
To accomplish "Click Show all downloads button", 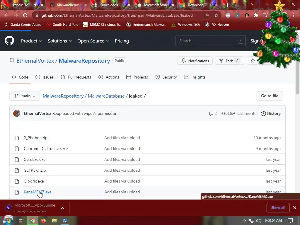I will click(x=278, y=208).
